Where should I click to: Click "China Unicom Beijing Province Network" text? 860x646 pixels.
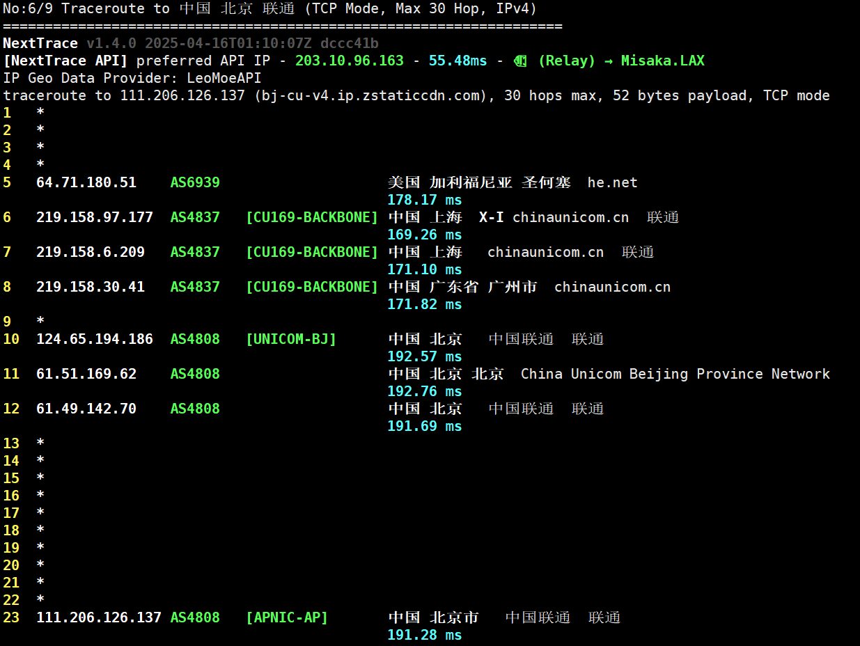675,374
